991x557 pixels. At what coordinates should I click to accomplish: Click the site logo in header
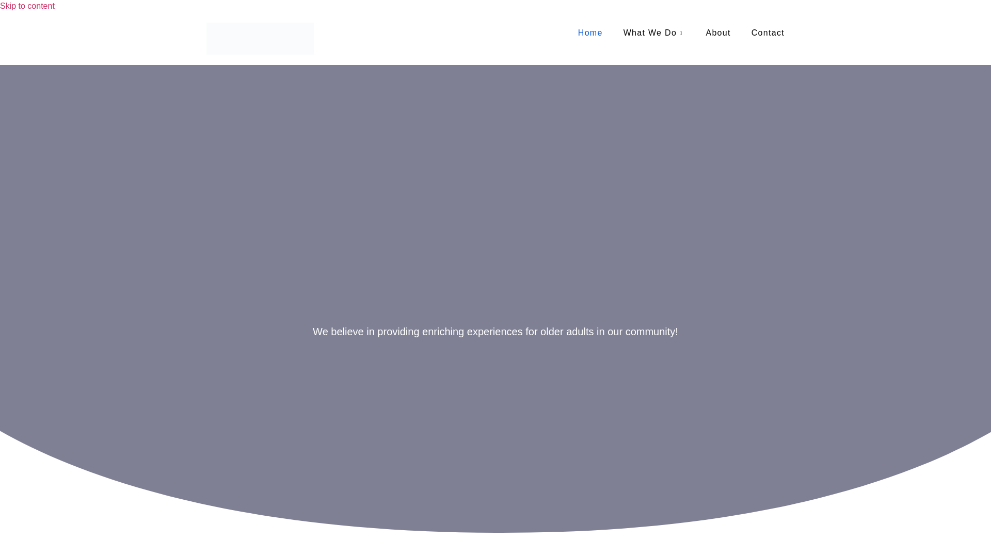tap(260, 39)
